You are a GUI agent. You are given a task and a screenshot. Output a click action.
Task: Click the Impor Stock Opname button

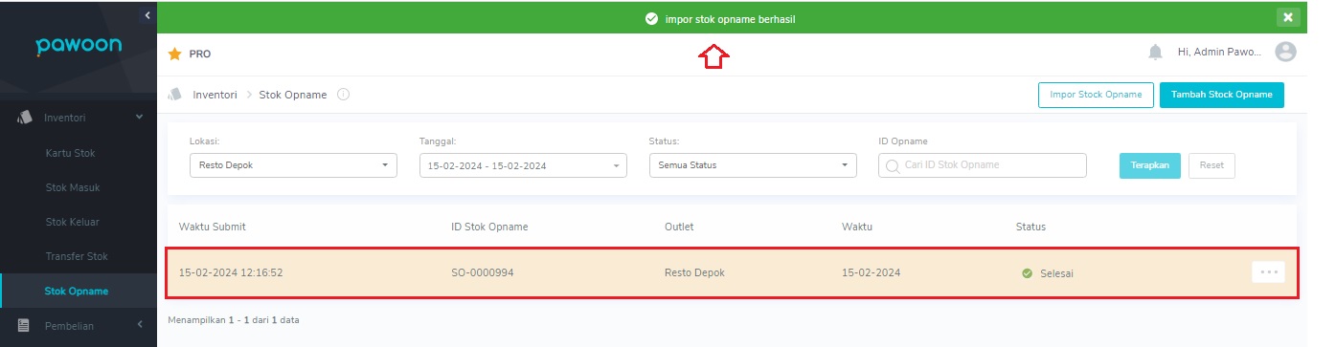pos(1096,95)
